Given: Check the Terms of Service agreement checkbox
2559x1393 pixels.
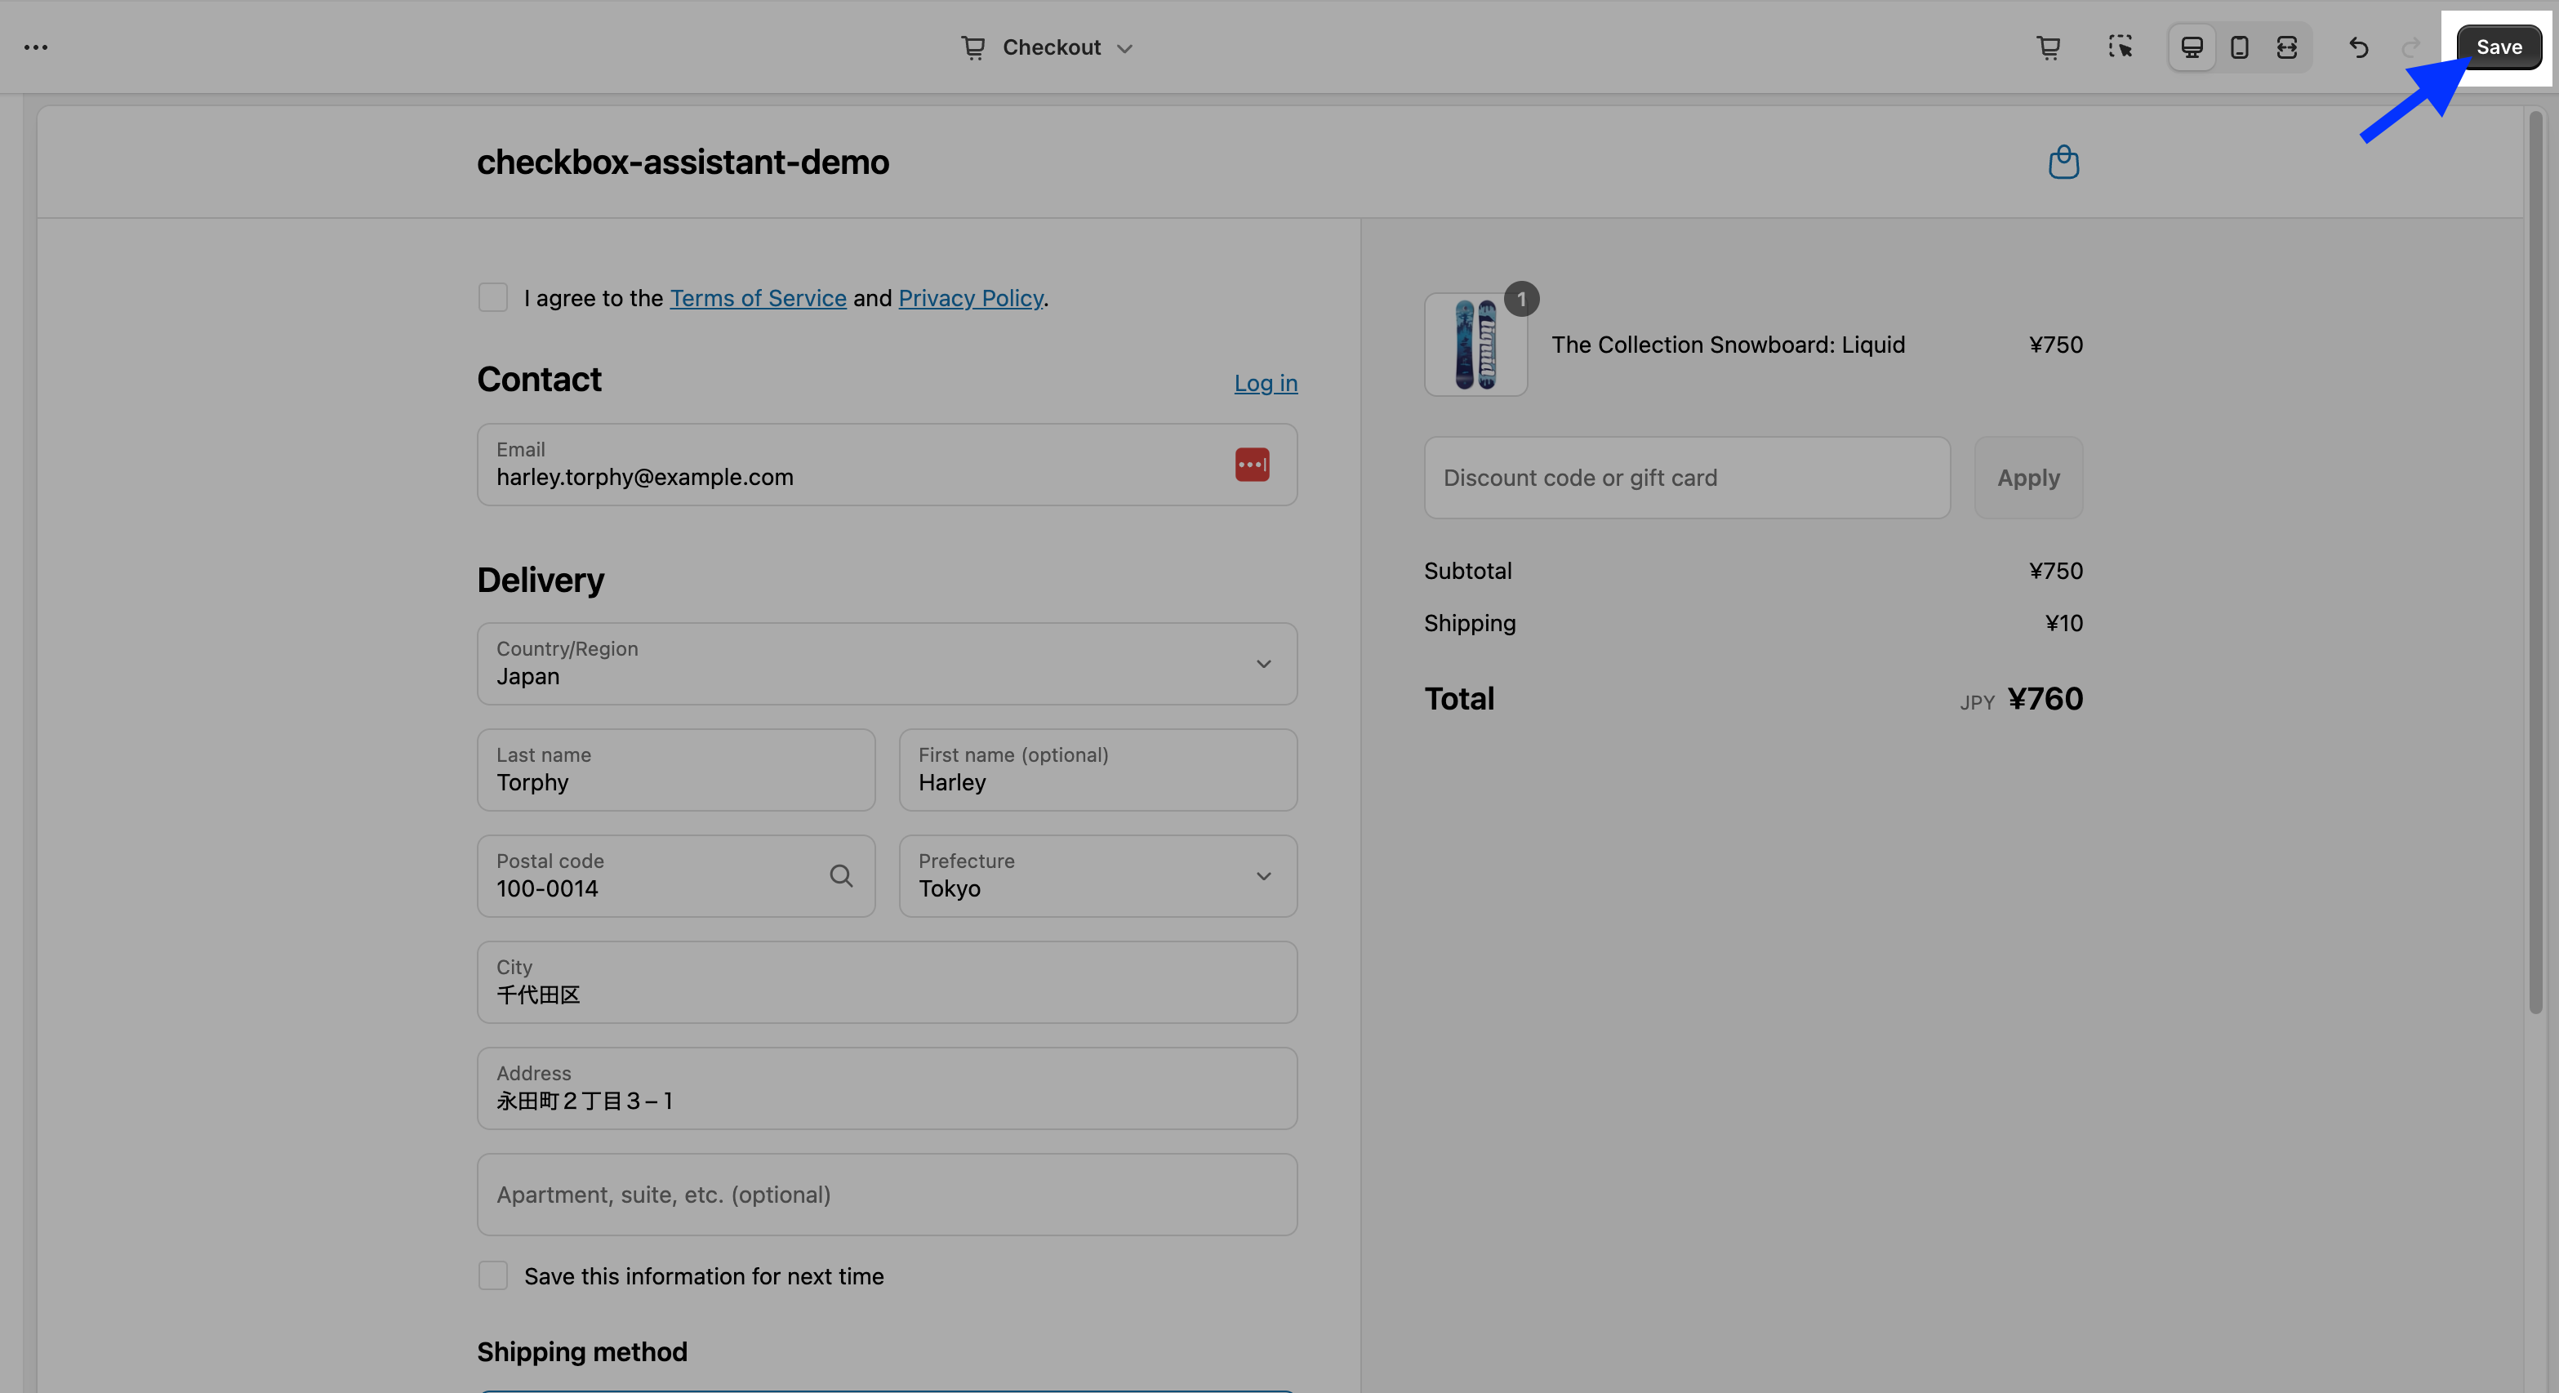Looking at the screenshot, I should point(492,297).
